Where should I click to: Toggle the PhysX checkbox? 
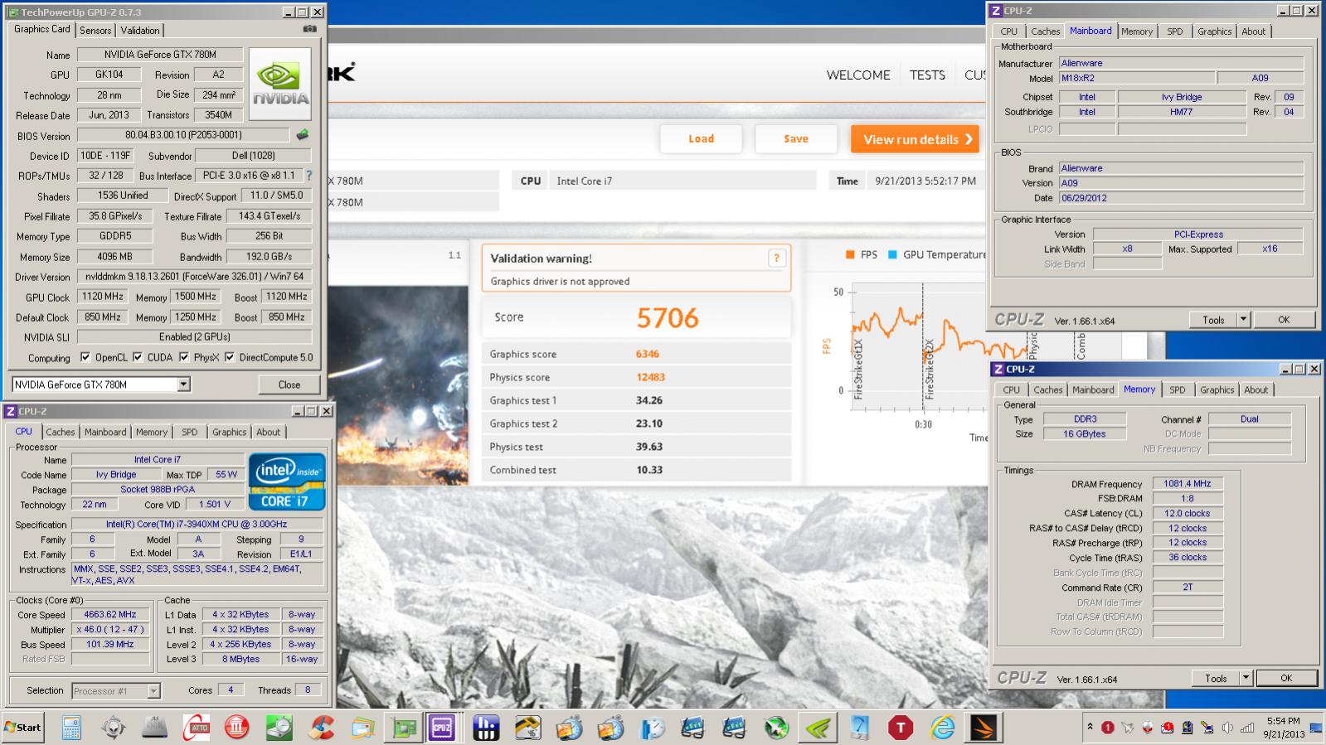pyautogui.click(x=183, y=357)
